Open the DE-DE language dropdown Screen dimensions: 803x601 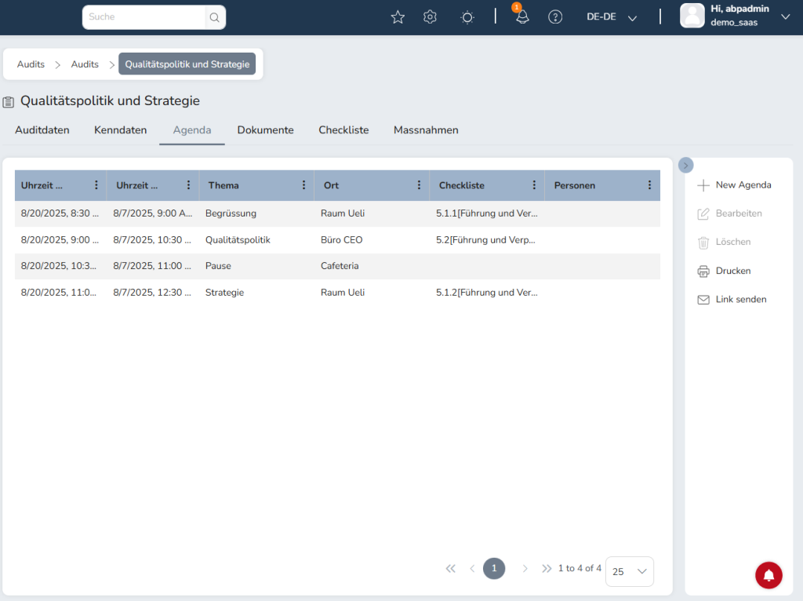click(x=612, y=17)
